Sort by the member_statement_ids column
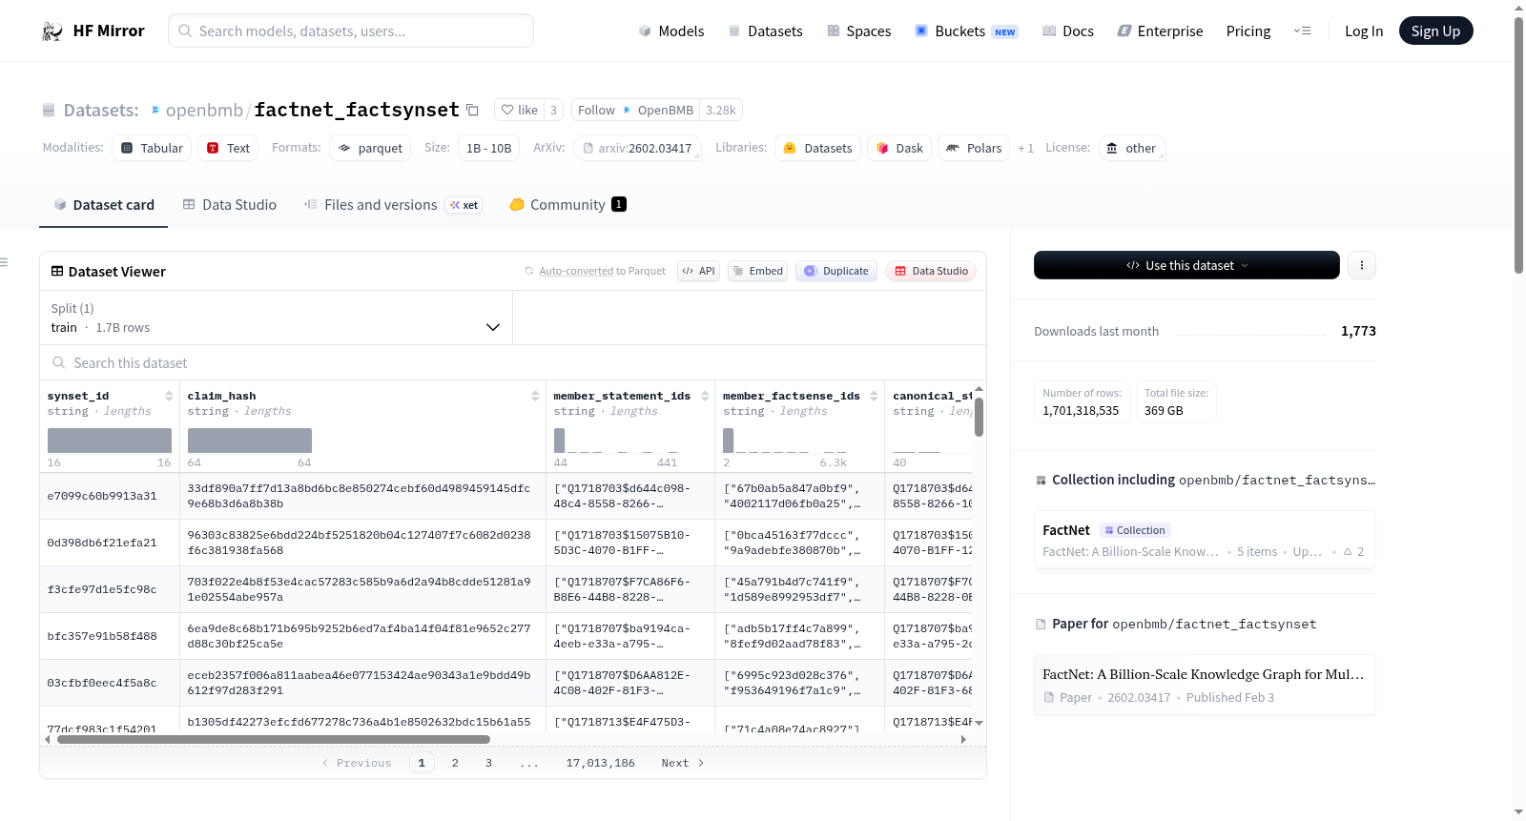 [705, 396]
